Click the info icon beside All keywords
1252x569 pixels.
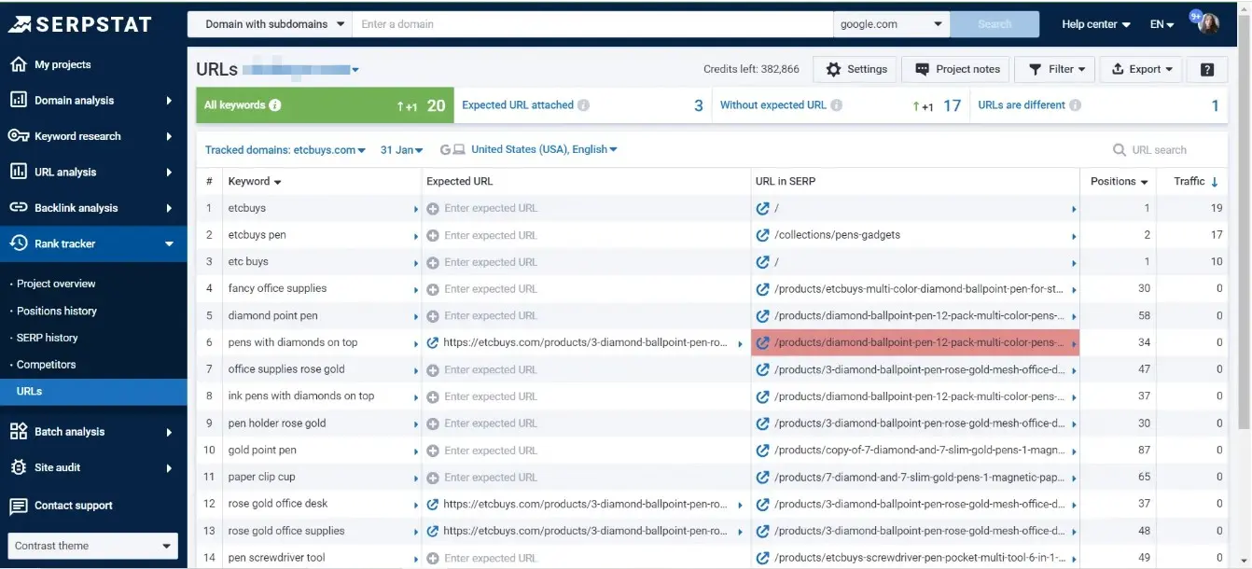(x=275, y=105)
